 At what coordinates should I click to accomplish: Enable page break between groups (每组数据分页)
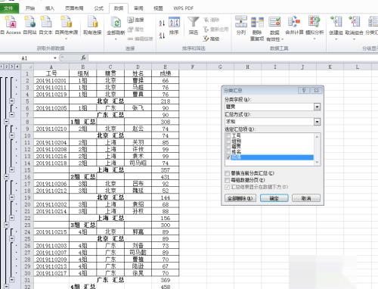click(228, 180)
